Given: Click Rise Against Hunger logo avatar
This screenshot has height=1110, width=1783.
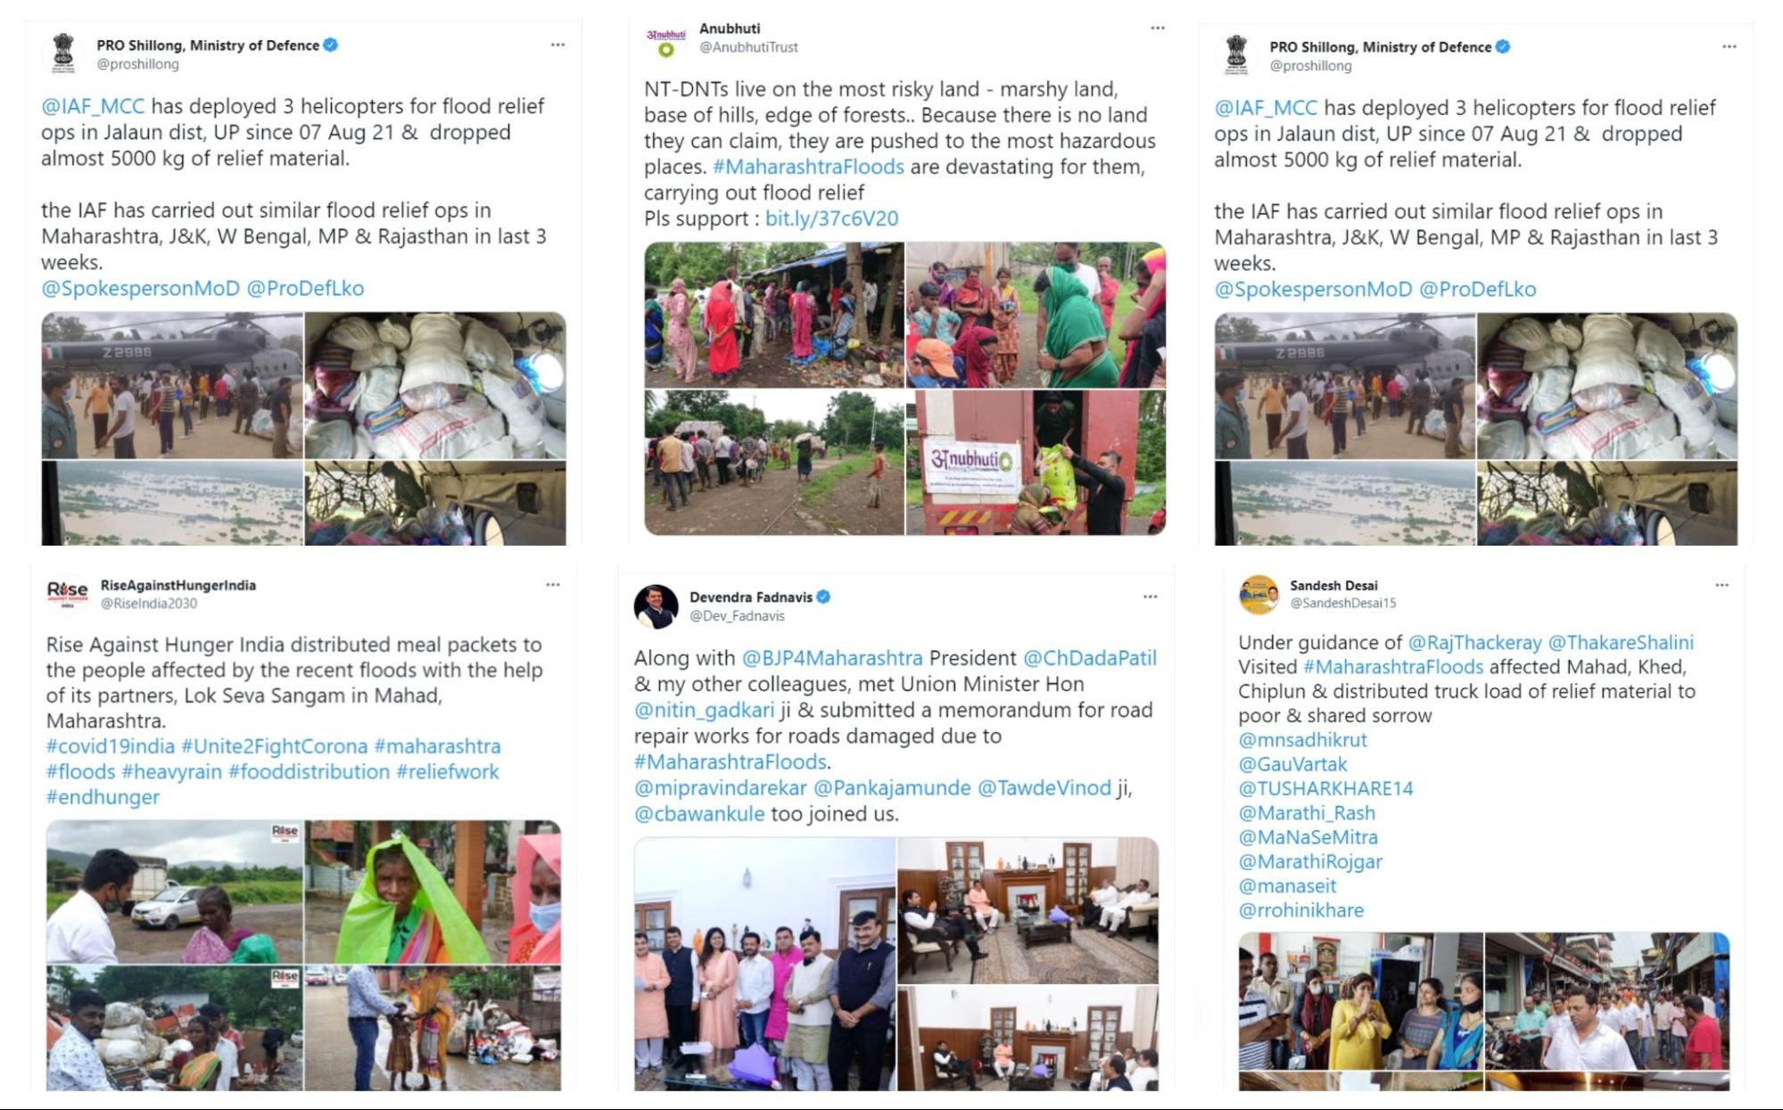Looking at the screenshot, I should pyautogui.click(x=67, y=594).
